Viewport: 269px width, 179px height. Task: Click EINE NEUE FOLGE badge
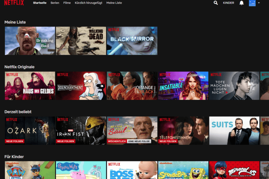tap(139, 141)
